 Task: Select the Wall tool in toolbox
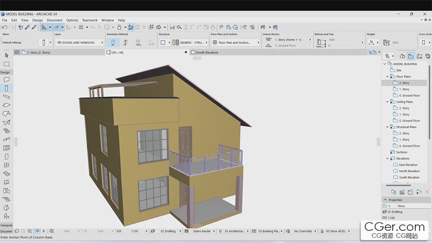(6, 80)
